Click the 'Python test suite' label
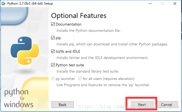 70,65
